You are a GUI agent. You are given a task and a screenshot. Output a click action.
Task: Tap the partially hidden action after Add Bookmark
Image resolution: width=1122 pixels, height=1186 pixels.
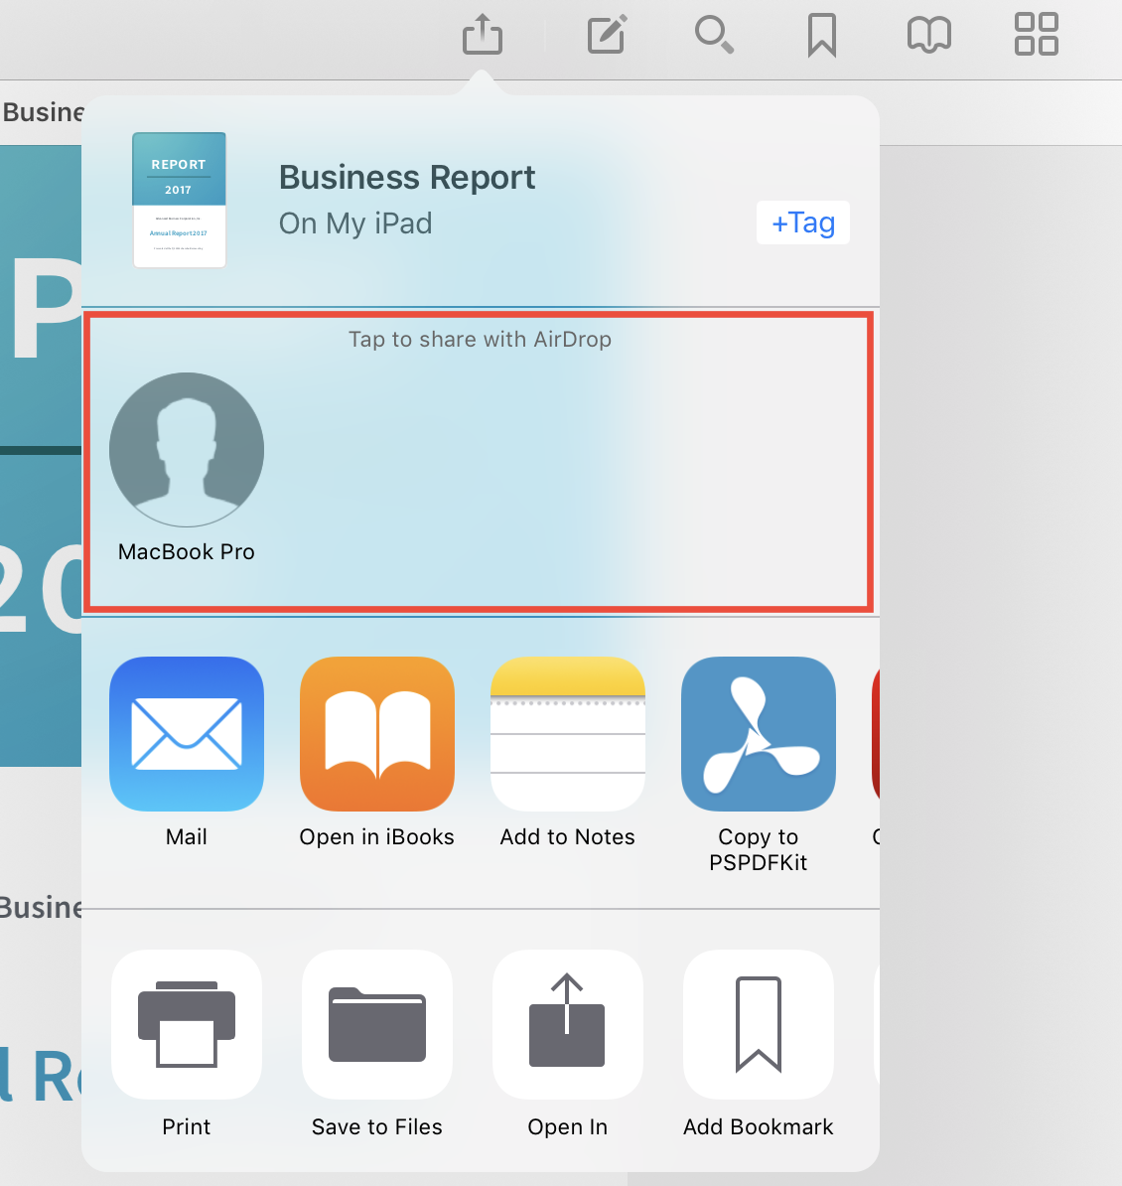(x=876, y=1025)
